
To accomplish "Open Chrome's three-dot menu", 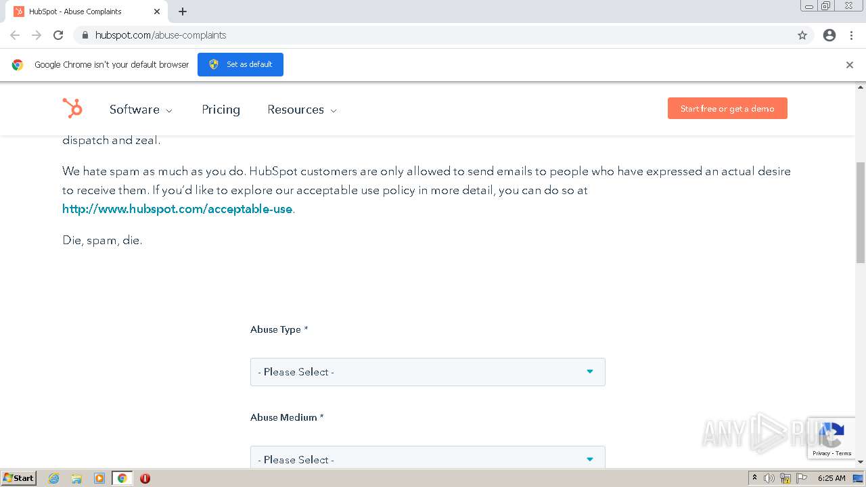I will [x=851, y=35].
